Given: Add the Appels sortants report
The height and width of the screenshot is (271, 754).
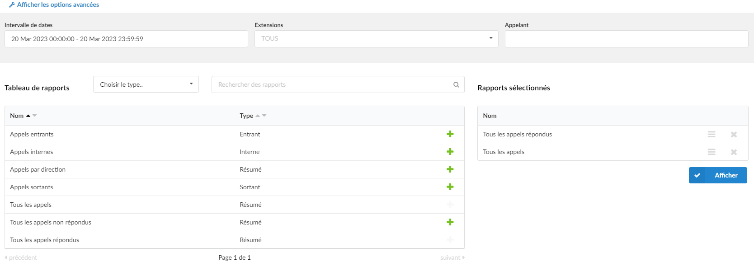Looking at the screenshot, I should tap(450, 187).
